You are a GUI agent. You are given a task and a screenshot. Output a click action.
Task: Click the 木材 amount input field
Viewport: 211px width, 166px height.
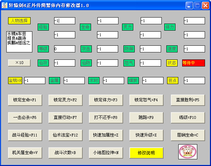click(x=114, y=81)
